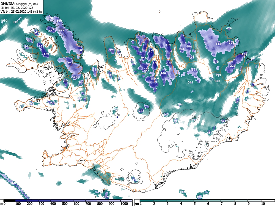Click visibility value 504 on the map
Image resolution: width=275 pixels, height=206 pixels.
point(180,104)
